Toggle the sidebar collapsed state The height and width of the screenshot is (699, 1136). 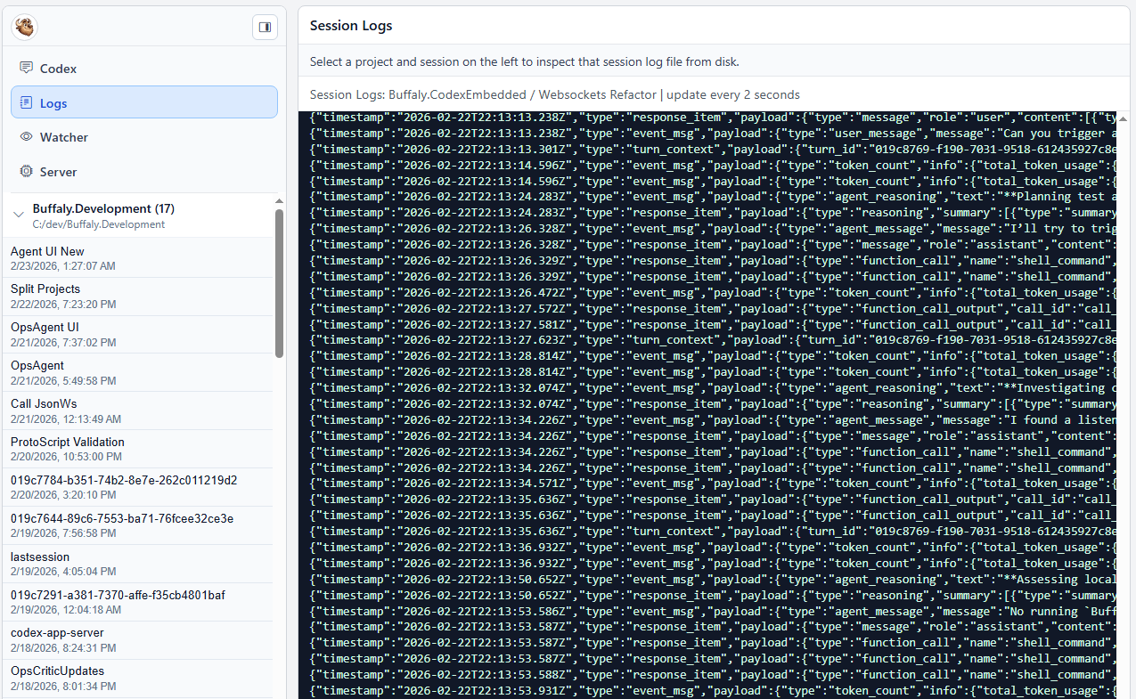coord(264,27)
